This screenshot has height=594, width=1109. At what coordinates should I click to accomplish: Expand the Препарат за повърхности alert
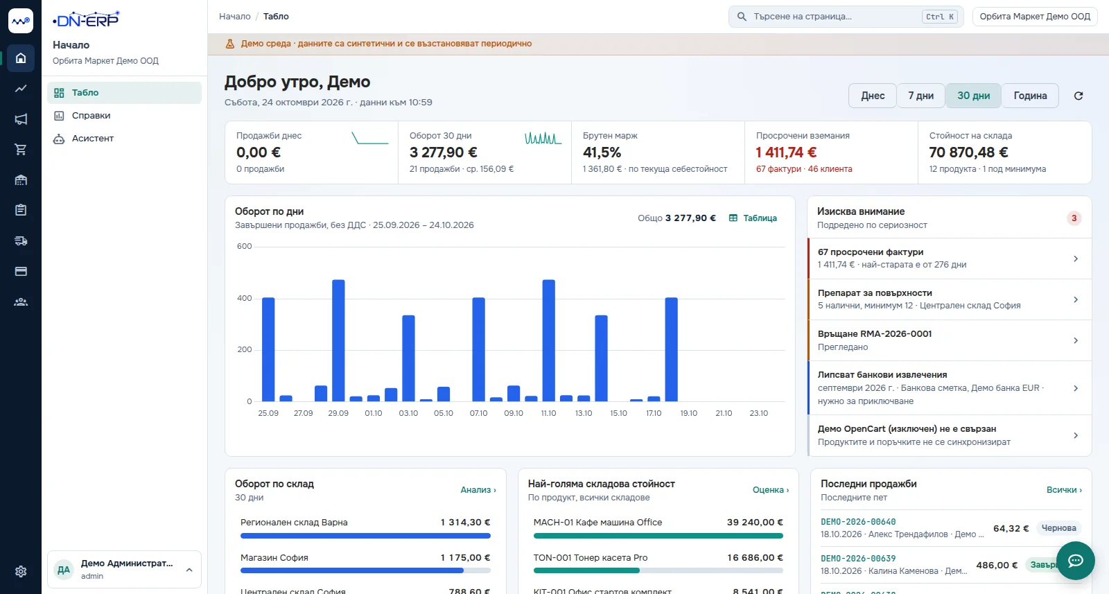tap(950, 299)
